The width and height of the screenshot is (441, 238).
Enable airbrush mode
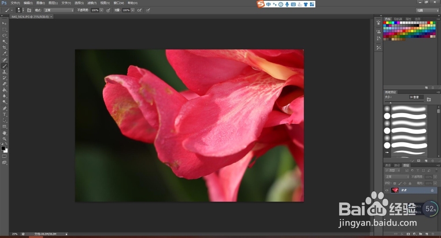[139, 10]
